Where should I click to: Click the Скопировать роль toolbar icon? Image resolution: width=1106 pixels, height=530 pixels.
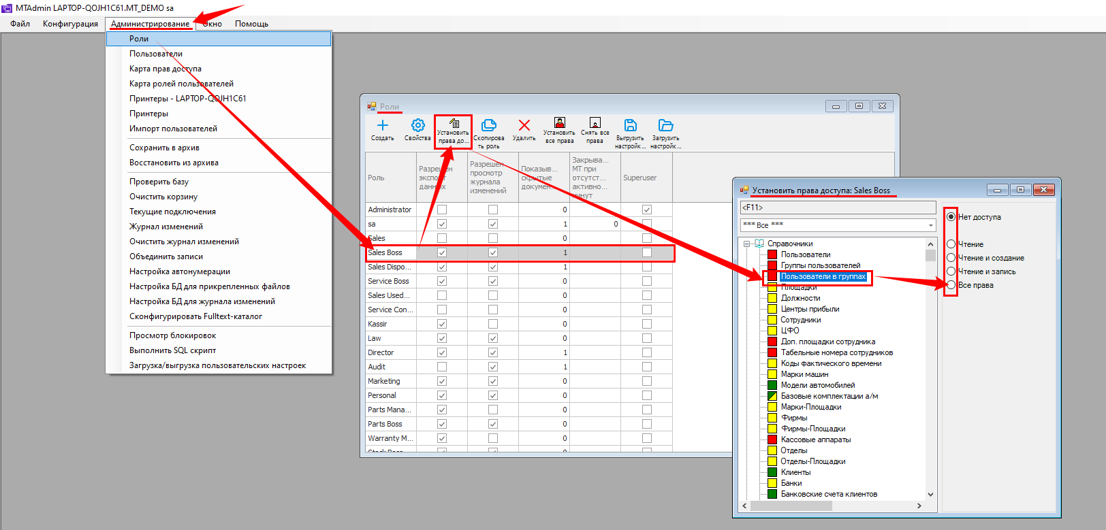[x=488, y=126]
